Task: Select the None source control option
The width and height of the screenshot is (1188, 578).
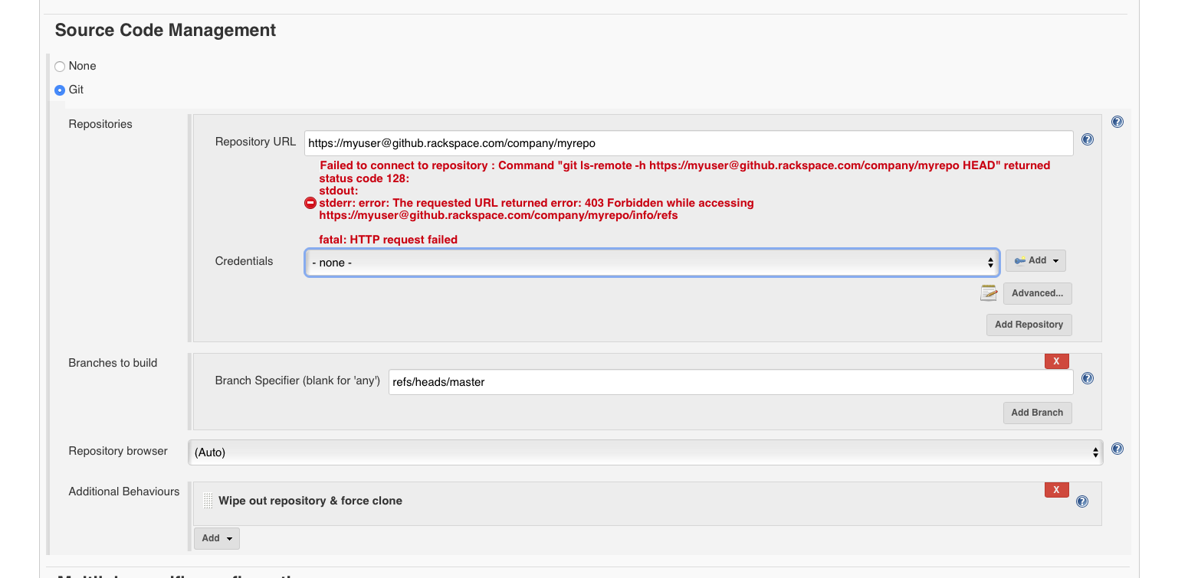Action: coord(60,67)
